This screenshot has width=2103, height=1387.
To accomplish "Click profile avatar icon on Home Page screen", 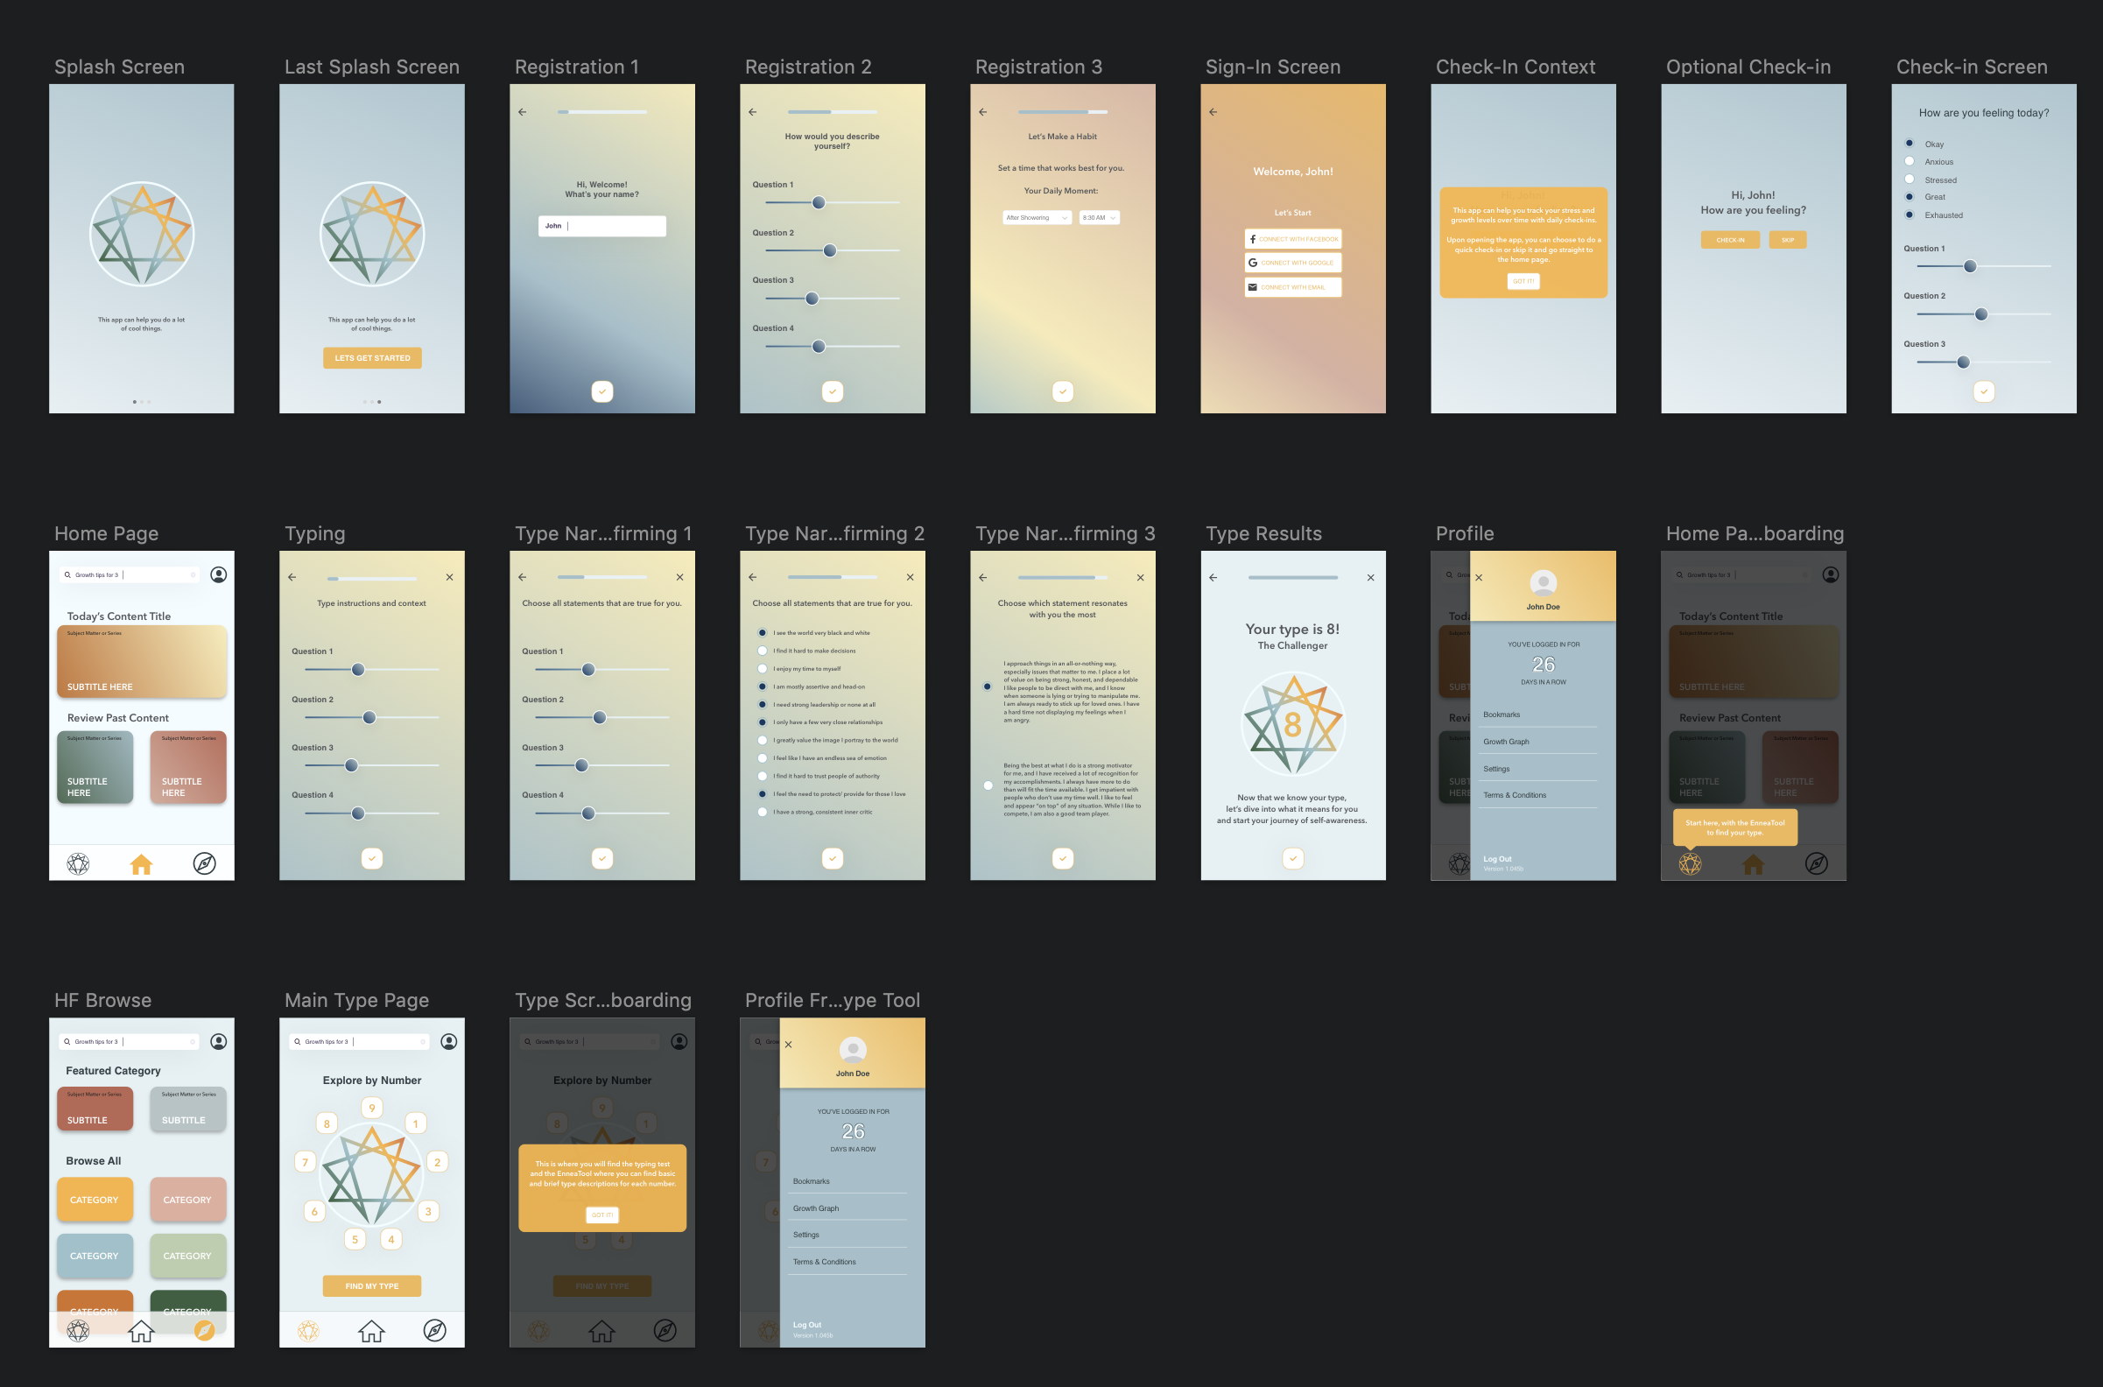I will pyautogui.click(x=218, y=575).
